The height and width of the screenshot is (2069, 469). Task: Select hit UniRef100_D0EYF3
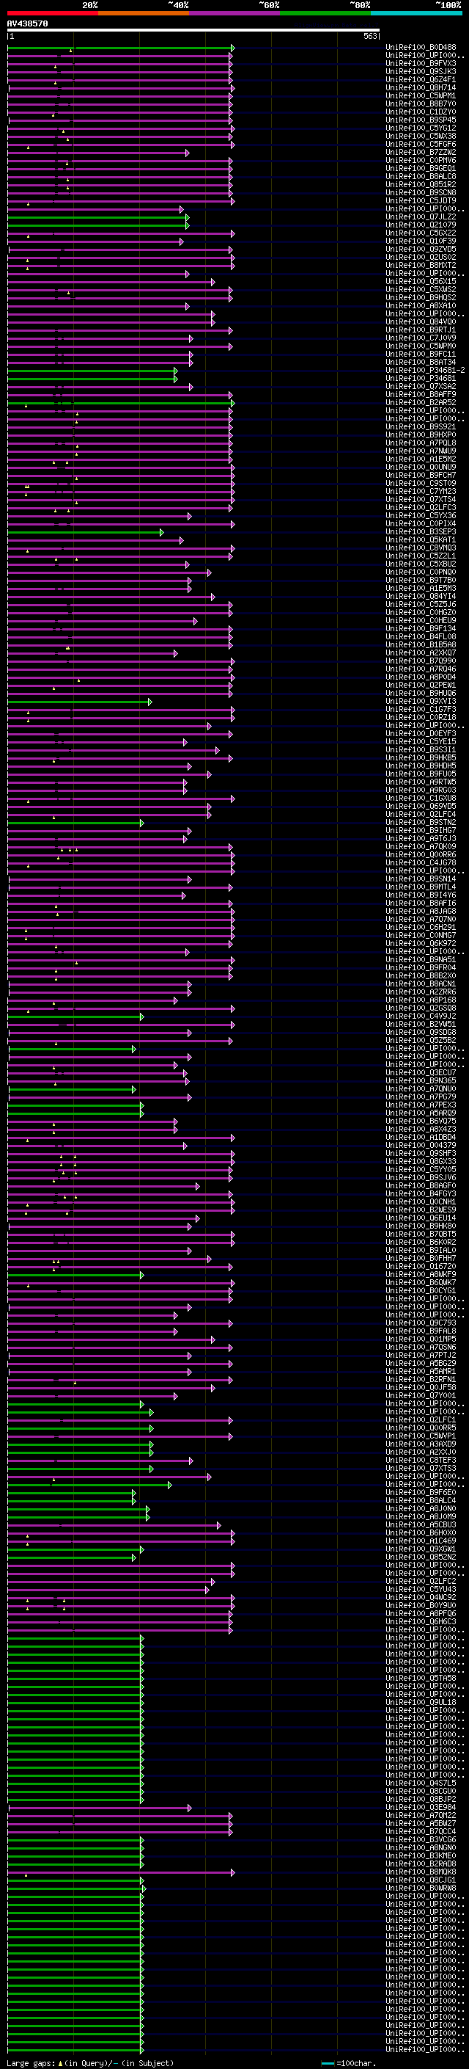(x=421, y=734)
